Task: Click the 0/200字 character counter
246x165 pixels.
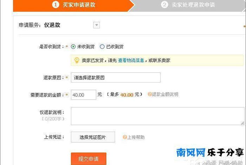Action: click(53, 119)
